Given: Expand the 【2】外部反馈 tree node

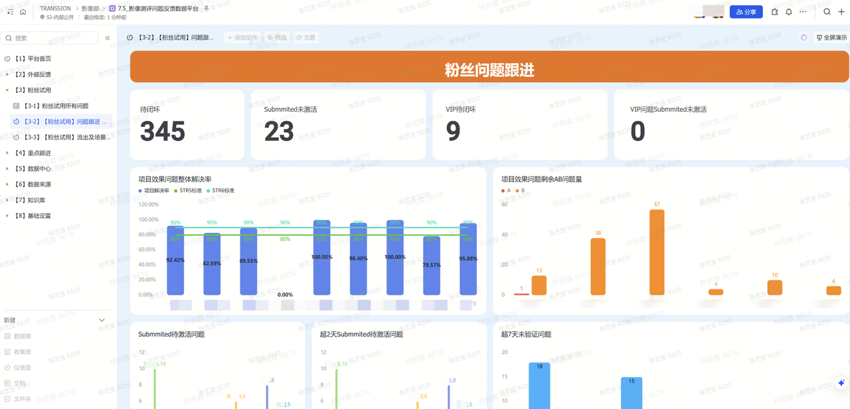Looking at the screenshot, I should tap(7, 74).
